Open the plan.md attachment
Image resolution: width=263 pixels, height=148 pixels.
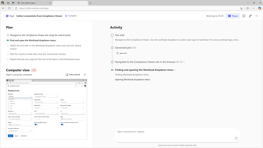(x=121, y=53)
